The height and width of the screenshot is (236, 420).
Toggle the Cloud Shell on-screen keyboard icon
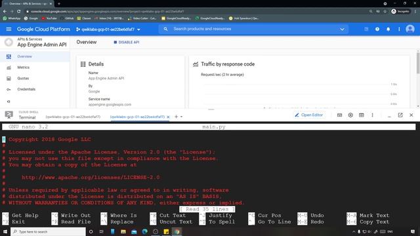pos(339,115)
